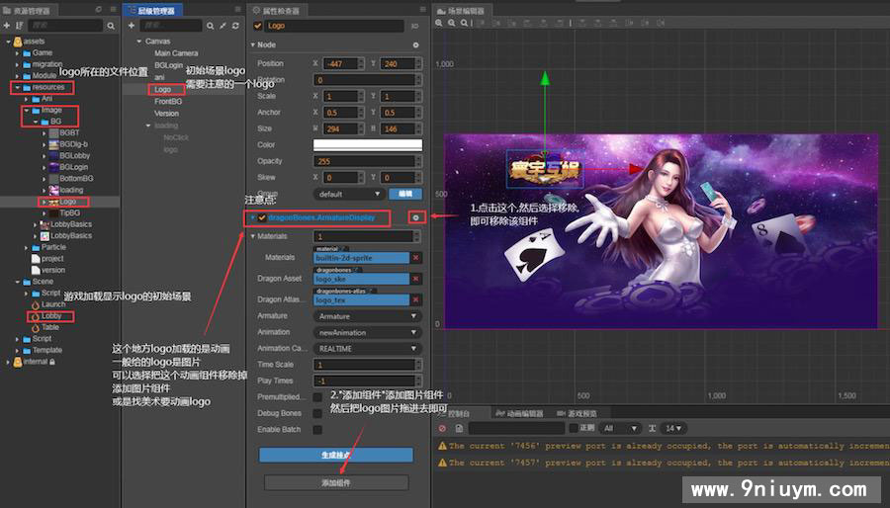The height and width of the screenshot is (508, 890).
Task: Collapse the Canvas node in hierarchy
Action: [139, 42]
